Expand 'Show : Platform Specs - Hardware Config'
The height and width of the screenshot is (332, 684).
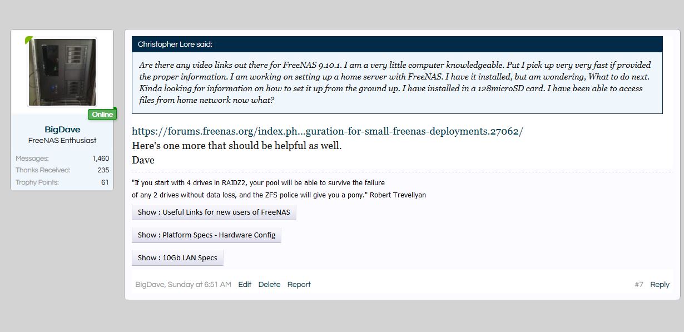pyautogui.click(x=206, y=235)
